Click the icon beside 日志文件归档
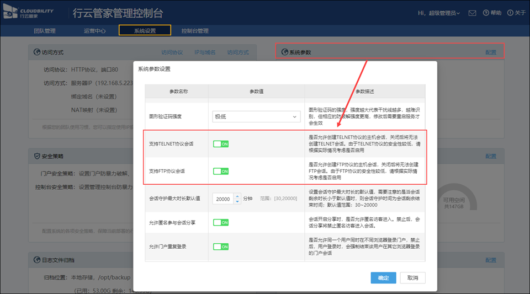 click(x=37, y=259)
